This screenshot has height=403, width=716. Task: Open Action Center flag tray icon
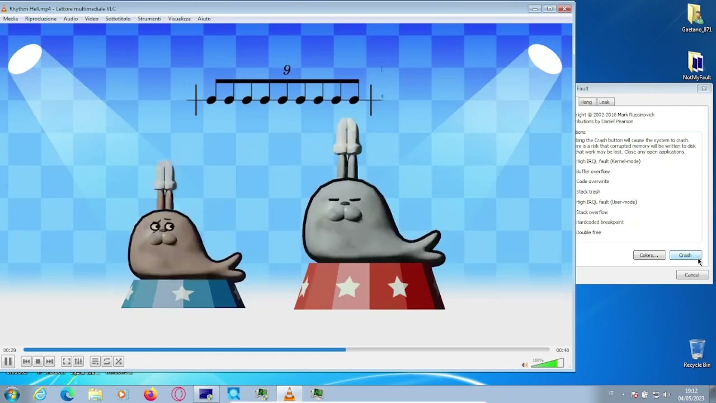[x=634, y=394]
